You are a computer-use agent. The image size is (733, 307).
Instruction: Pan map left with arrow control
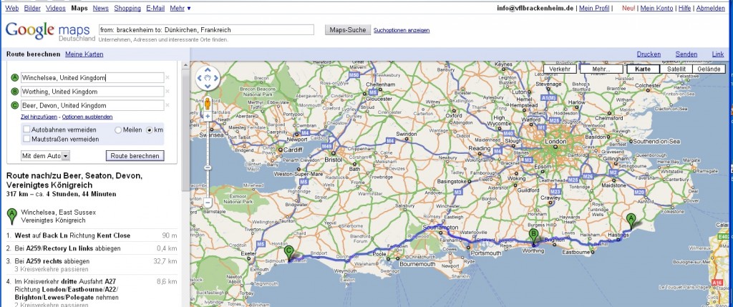click(x=200, y=79)
